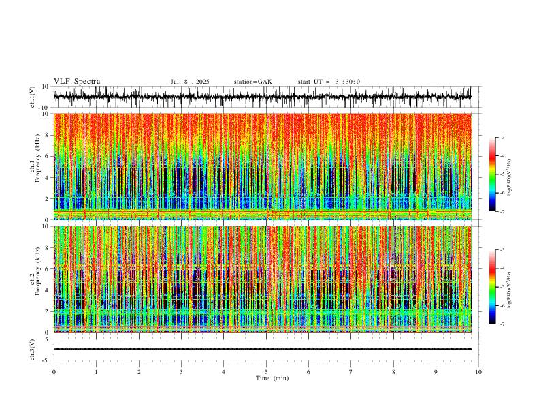
Task: Click the ch.2 color bar 'log(PSD)' label
Action: (510, 290)
